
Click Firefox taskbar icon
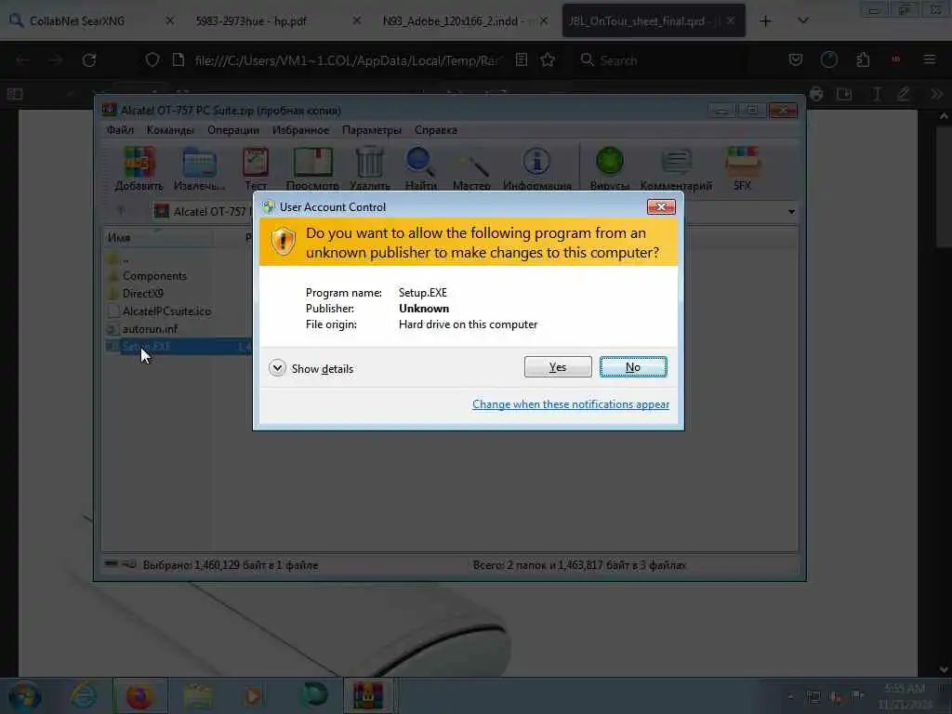click(x=139, y=696)
